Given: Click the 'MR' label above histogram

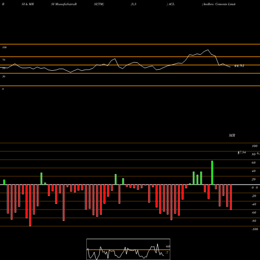Looking at the screenshot, I should click(x=232, y=135).
